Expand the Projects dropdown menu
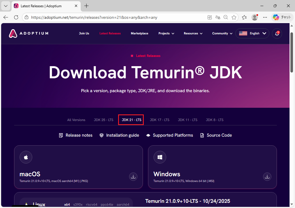The width and height of the screenshot is (295, 208). (166, 34)
